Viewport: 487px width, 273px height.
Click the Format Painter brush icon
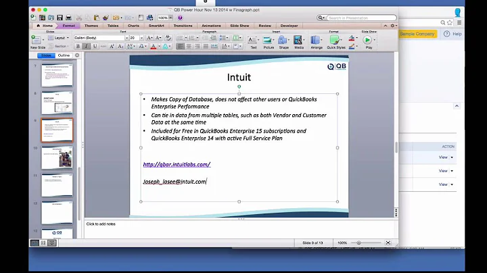tap(106, 18)
